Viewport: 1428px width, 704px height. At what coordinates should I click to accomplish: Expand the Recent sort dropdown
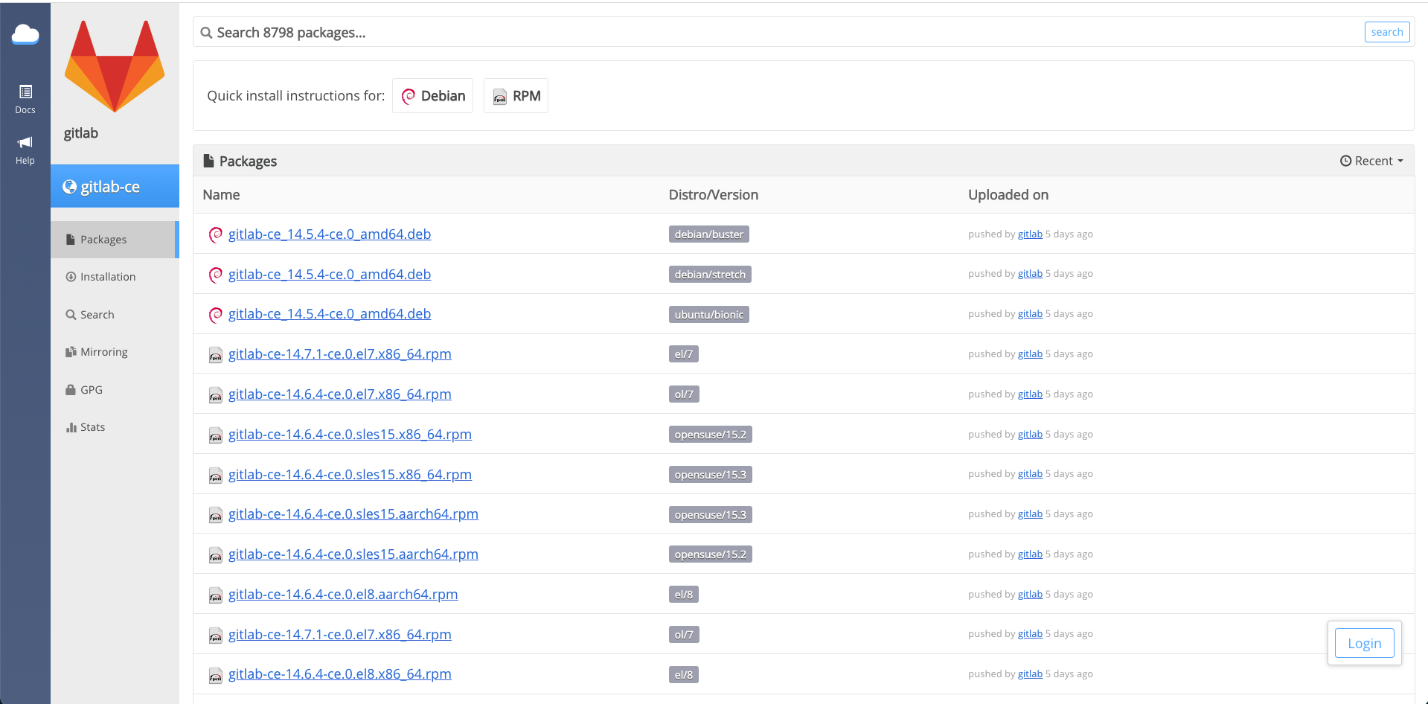pos(1371,161)
